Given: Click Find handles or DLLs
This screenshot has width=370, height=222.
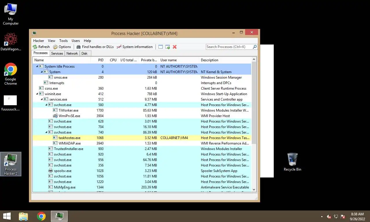Looking at the screenshot, I should (95, 47).
